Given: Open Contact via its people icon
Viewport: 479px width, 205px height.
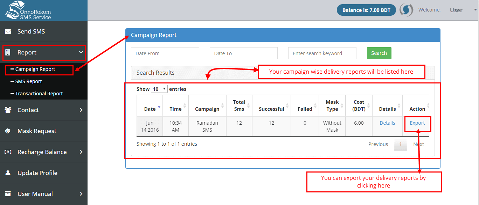Looking at the screenshot, I should [x=8, y=110].
